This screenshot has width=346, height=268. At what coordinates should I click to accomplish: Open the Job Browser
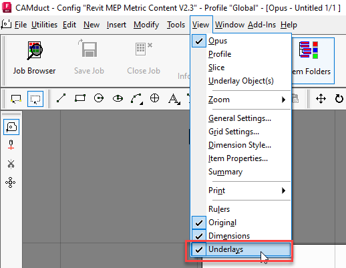[34, 58]
